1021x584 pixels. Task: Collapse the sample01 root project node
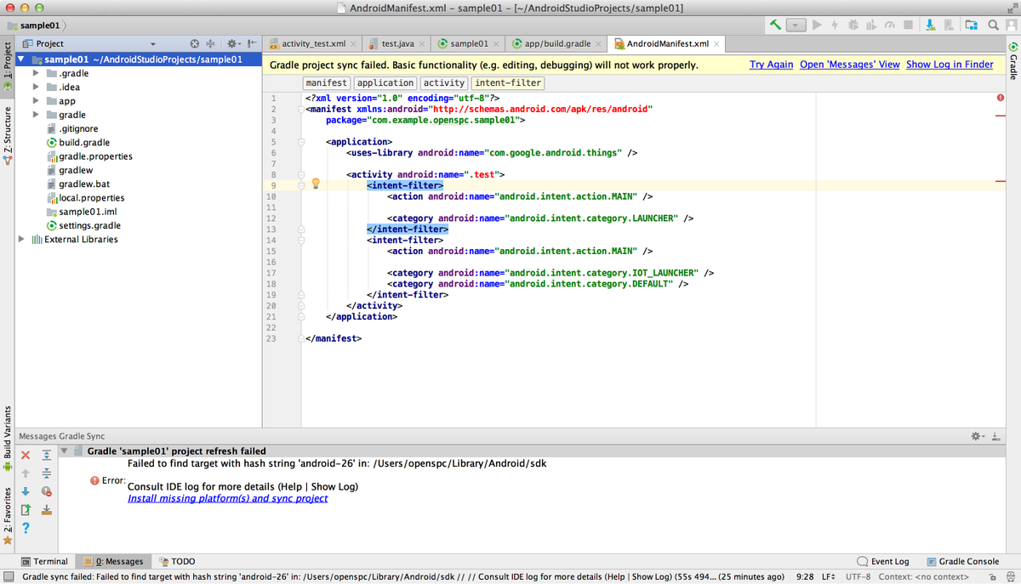point(20,60)
